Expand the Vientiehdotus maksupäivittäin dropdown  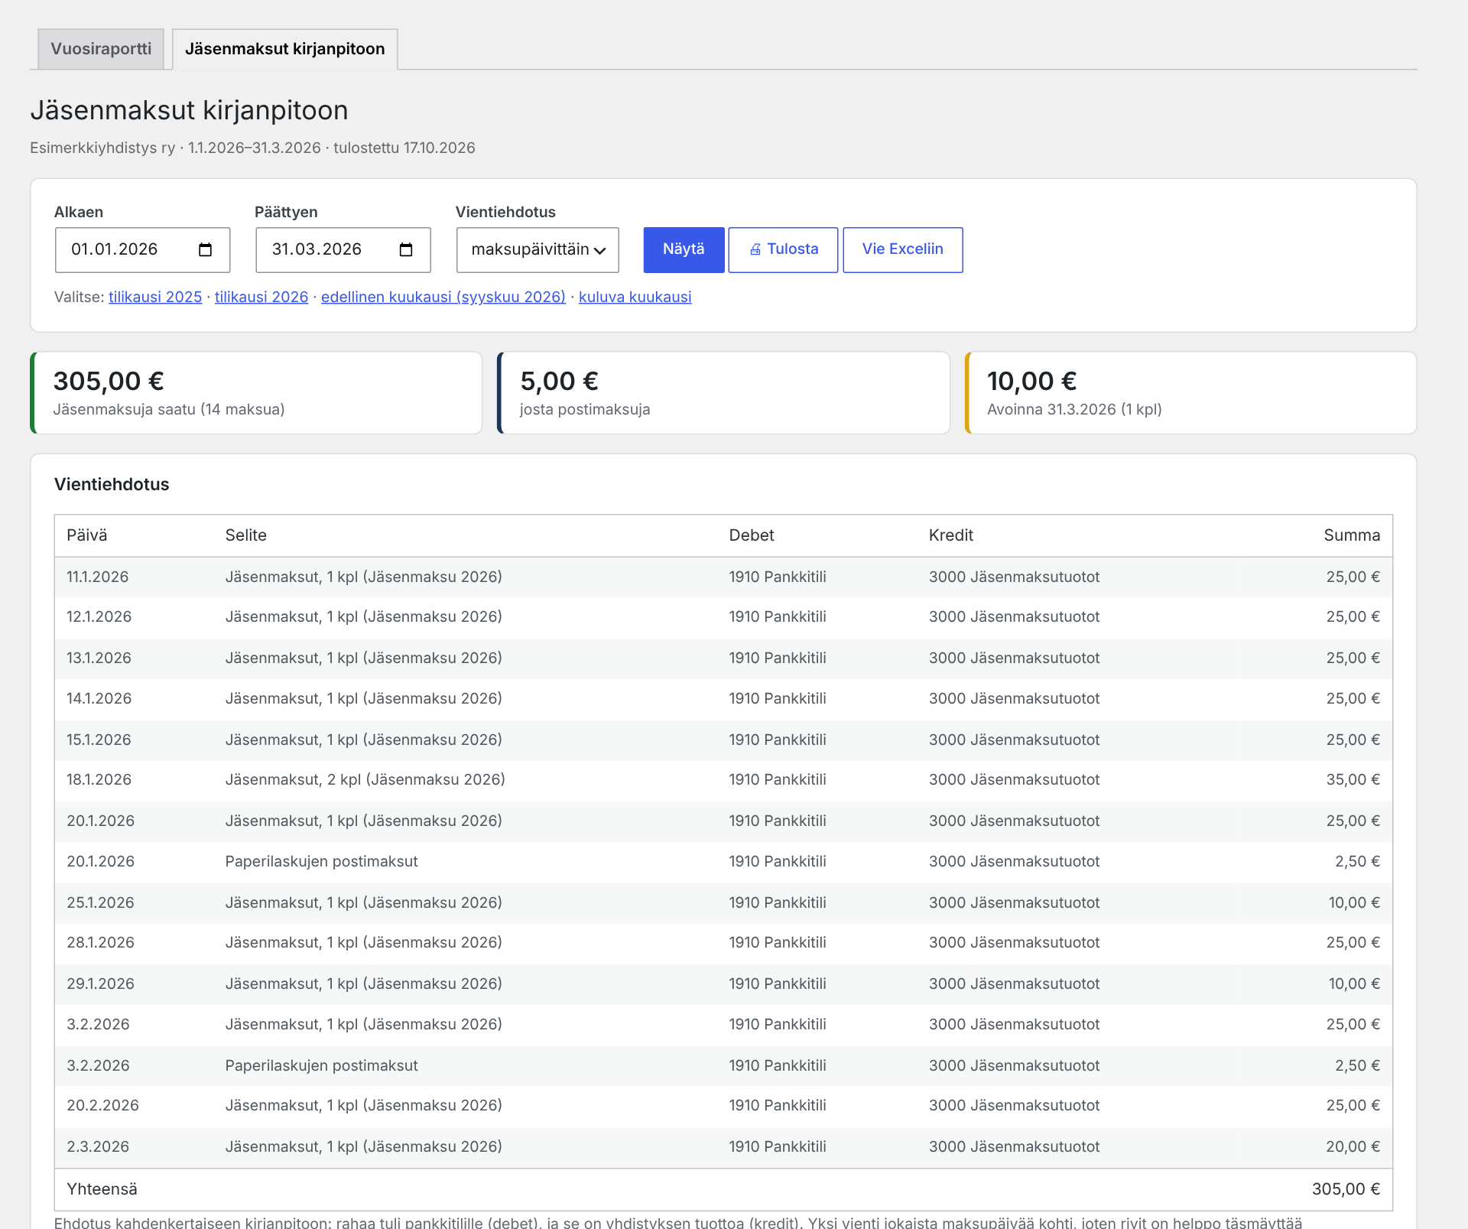pyautogui.click(x=538, y=250)
